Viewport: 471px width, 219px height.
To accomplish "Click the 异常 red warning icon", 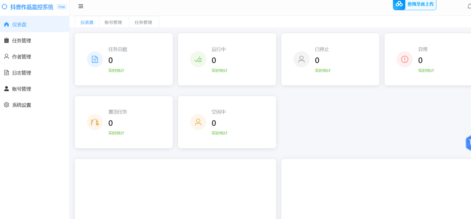I will tap(405, 59).
